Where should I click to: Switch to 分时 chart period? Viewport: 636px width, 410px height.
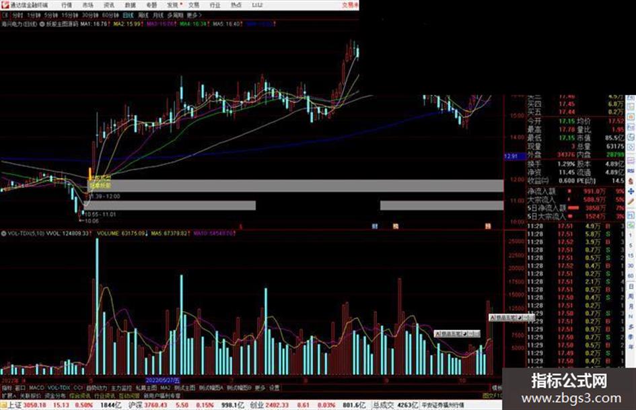17,15
